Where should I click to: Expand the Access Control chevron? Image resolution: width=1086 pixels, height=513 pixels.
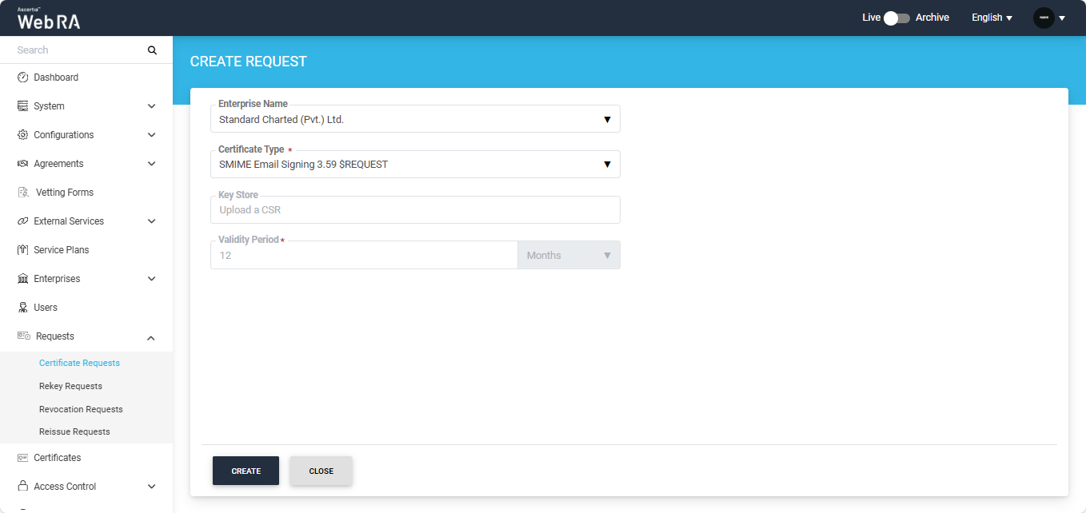(x=152, y=487)
